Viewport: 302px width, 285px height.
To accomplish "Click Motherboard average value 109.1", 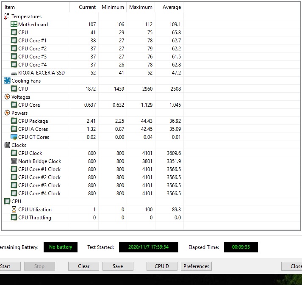I will pos(175,25).
